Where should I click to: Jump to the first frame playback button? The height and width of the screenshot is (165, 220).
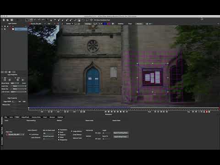[105, 112]
